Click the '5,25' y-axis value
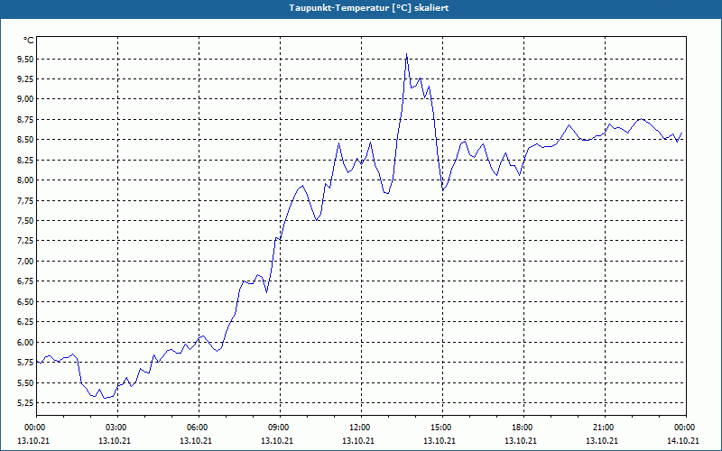The width and height of the screenshot is (722, 451). (x=26, y=402)
